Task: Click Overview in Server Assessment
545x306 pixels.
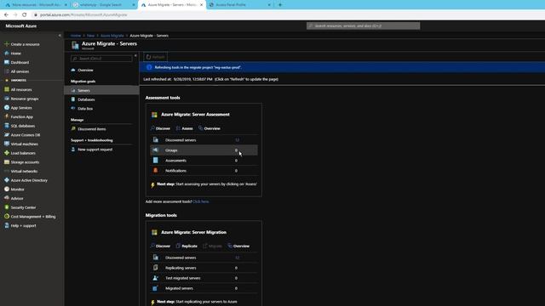Action: [209, 128]
